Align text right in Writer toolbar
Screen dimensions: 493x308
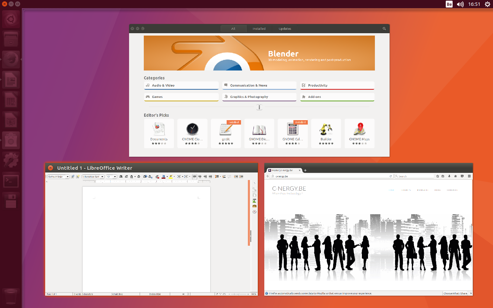pos(205,177)
